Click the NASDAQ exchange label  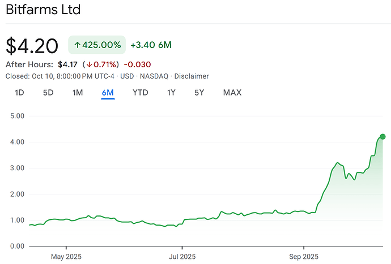tap(155, 76)
